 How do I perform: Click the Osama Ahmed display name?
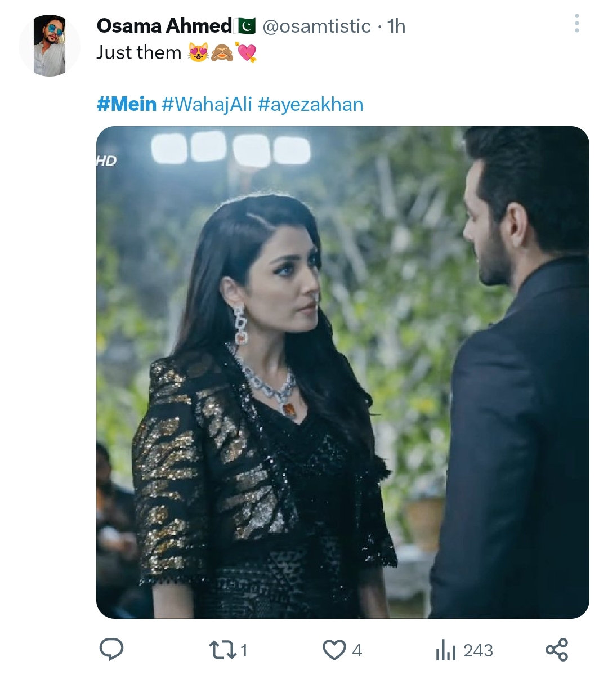pos(164,26)
